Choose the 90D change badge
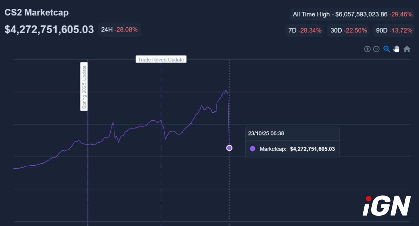Viewport: 419px width, 226px height. click(394, 31)
